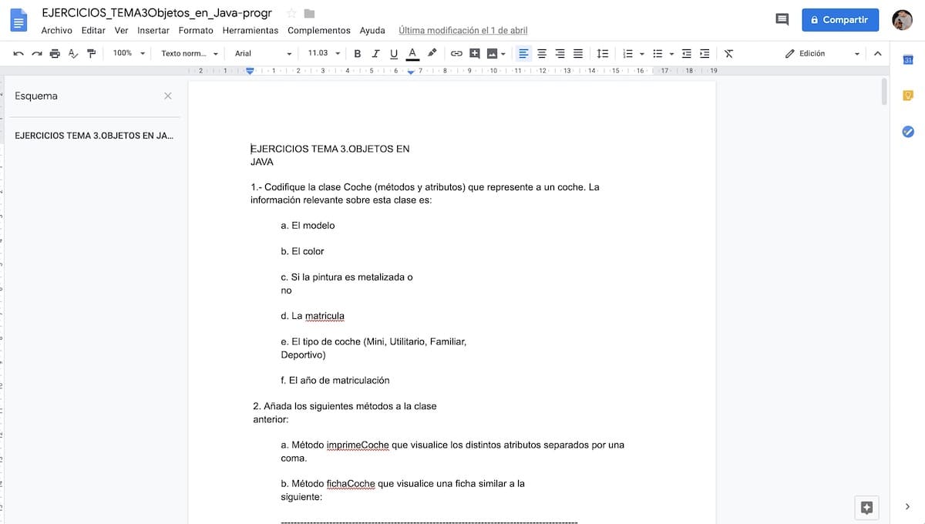The width and height of the screenshot is (925, 524).
Task: Click the Explore button at bottom right
Action: (866, 507)
